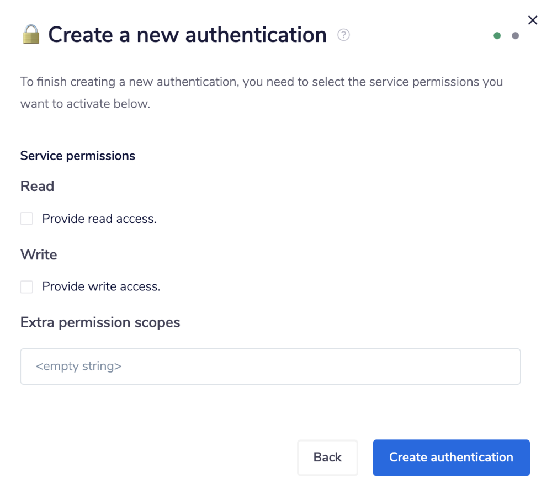
Task: Click the "Read" section heading
Action: tap(37, 187)
